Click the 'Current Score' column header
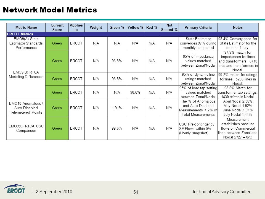Image resolution: width=265 pixels, height=199 pixels. [x=57, y=27]
